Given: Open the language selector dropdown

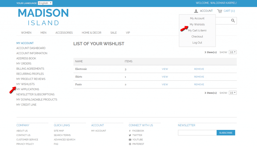Looking at the screenshot, I should [x=45, y=3].
